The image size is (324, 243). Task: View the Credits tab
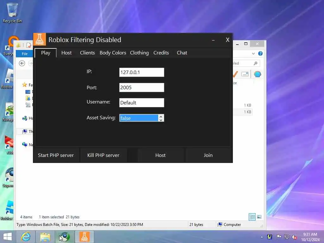coord(161,53)
